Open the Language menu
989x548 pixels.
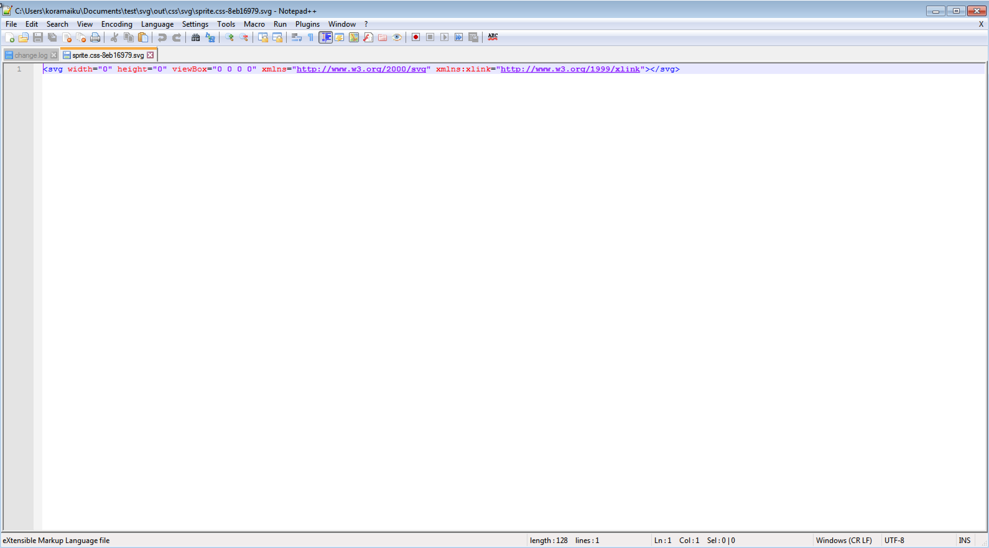point(157,24)
